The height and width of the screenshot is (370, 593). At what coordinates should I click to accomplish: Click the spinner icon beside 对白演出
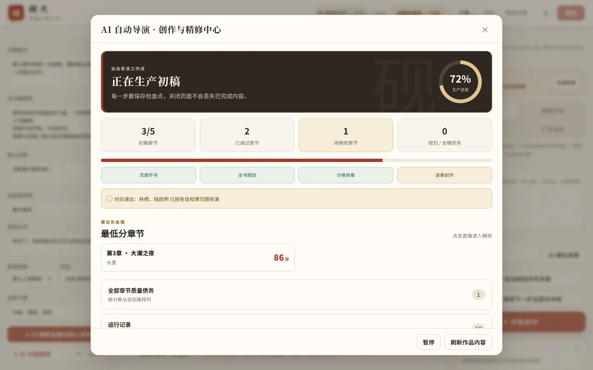110,199
